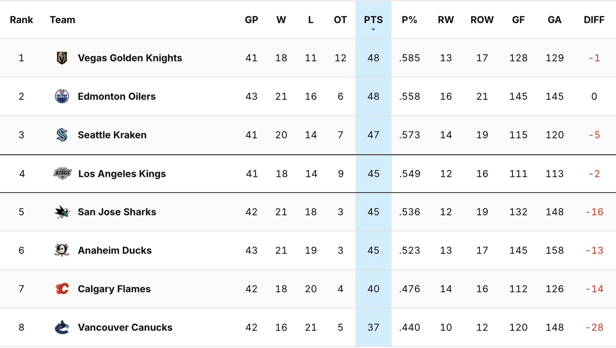Image resolution: width=616 pixels, height=348 pixels.
Task: Click the Edmonton Oilers logo
Action: pos(62,96)
